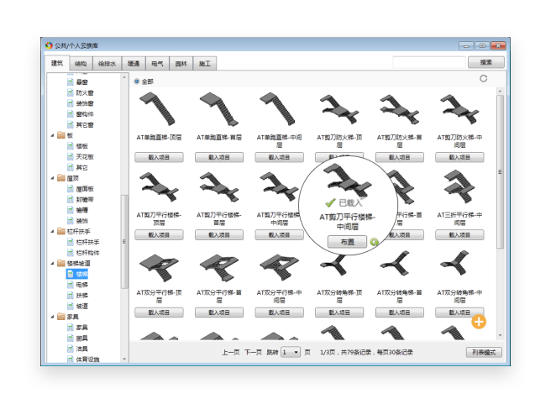Click the 板 folder icon in the tree
The height and width of the screenshot is (420, 551).
point(61,135)
